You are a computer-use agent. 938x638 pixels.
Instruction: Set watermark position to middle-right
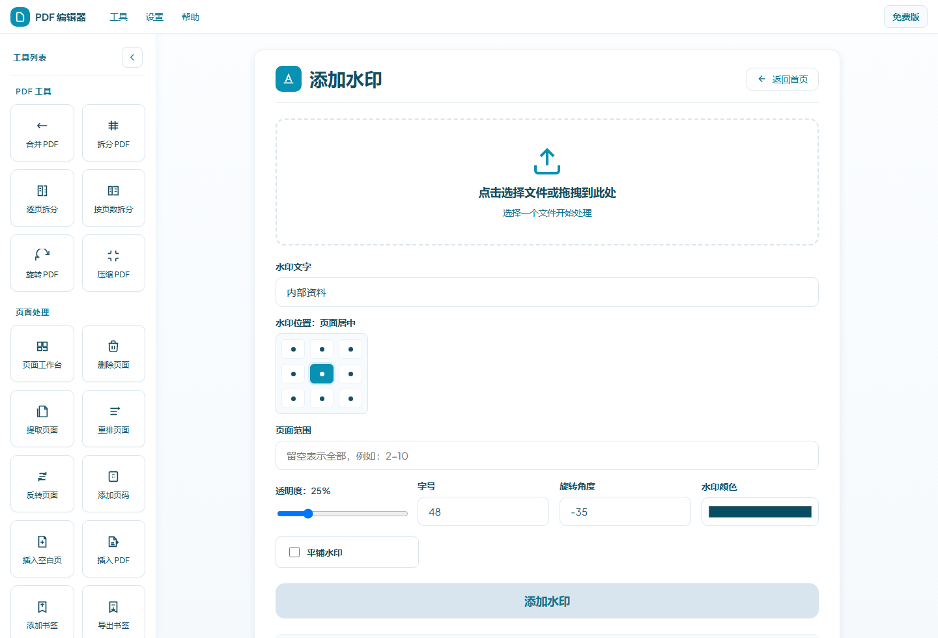coord(350,374)
